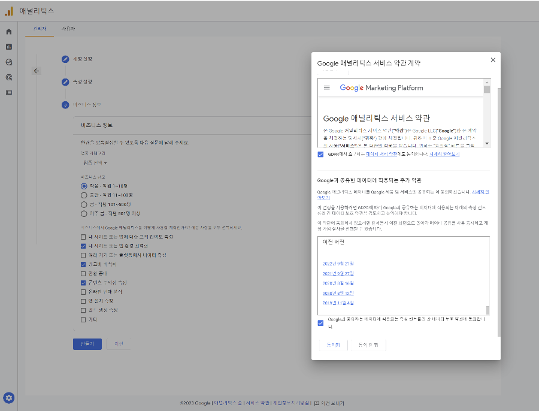
Task: Click scroll-up arrow in terms frame
Action: 487,83
